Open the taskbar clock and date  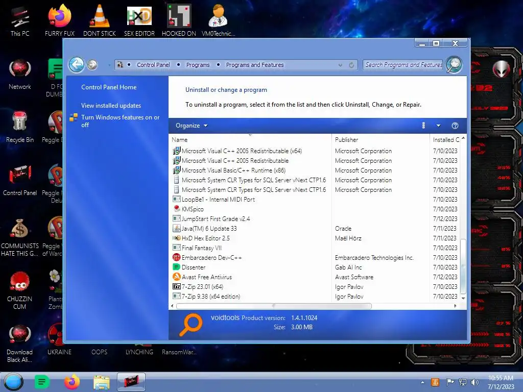point(501,382)
